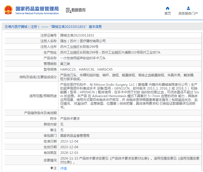Click the national emblem logo
This screenshot has height=172, width=203.
(x=8, y=10)
